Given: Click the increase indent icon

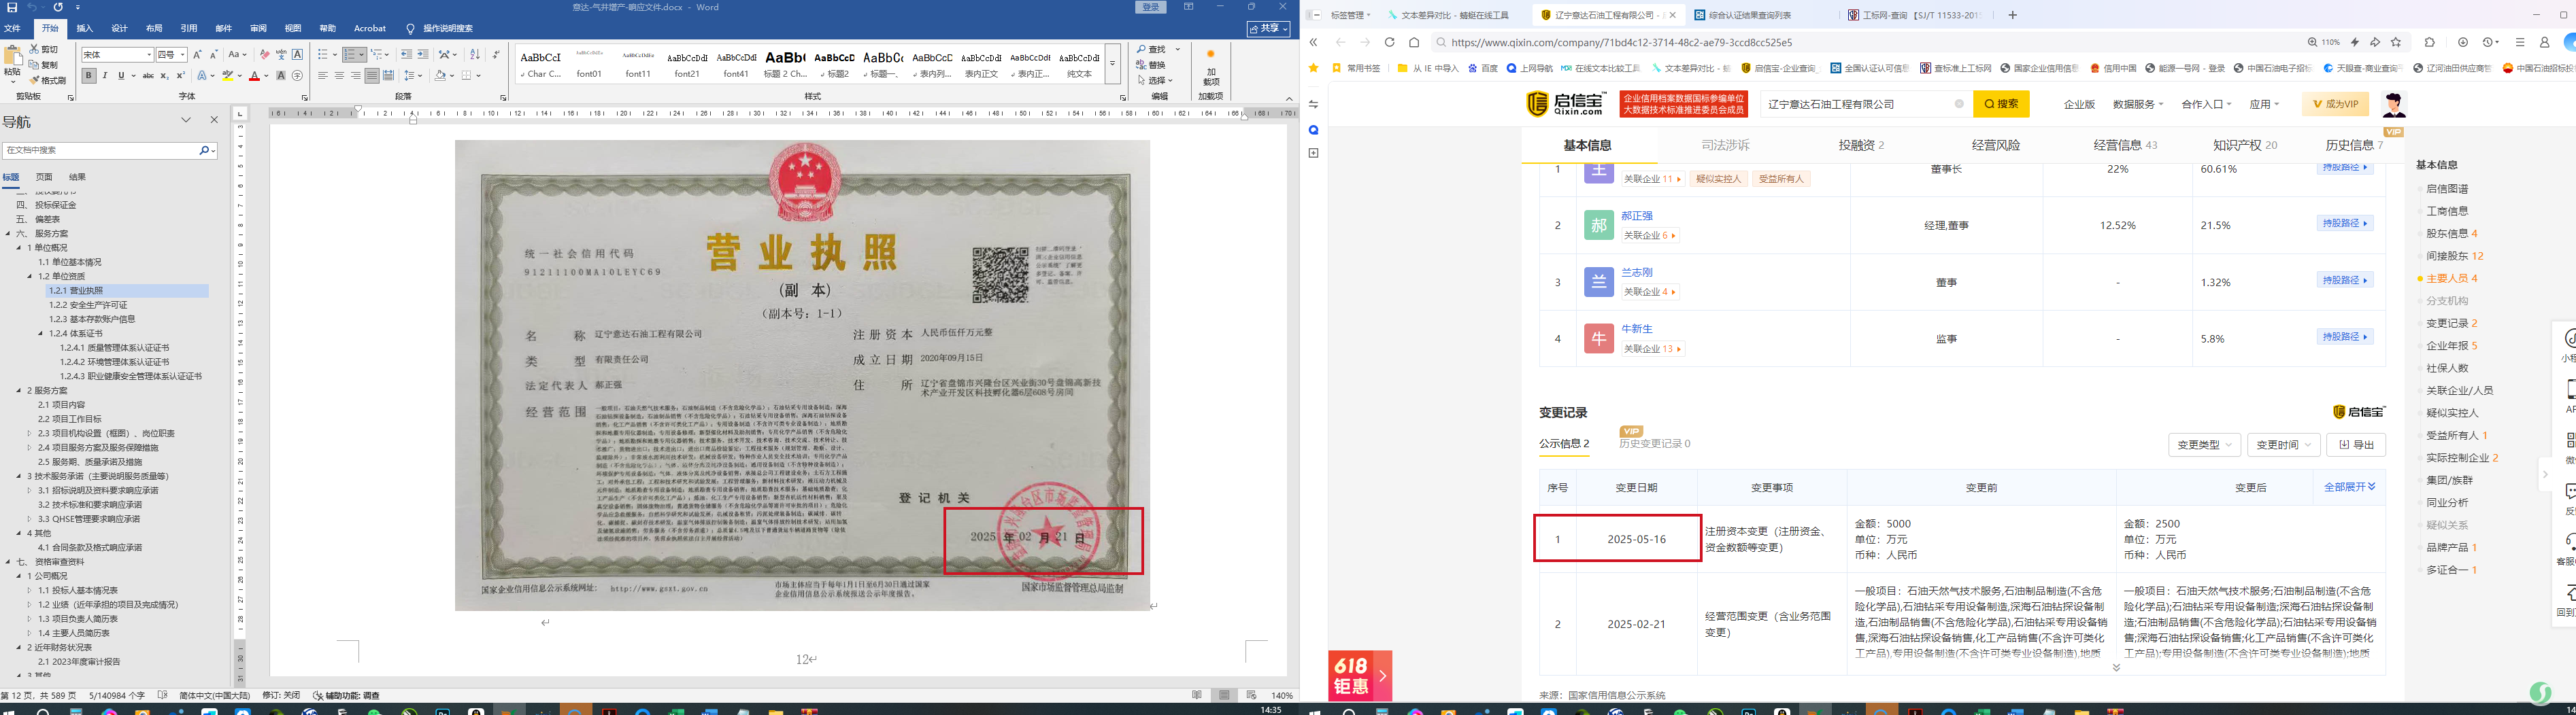Looking at the screenshot, I should [423, 55].
